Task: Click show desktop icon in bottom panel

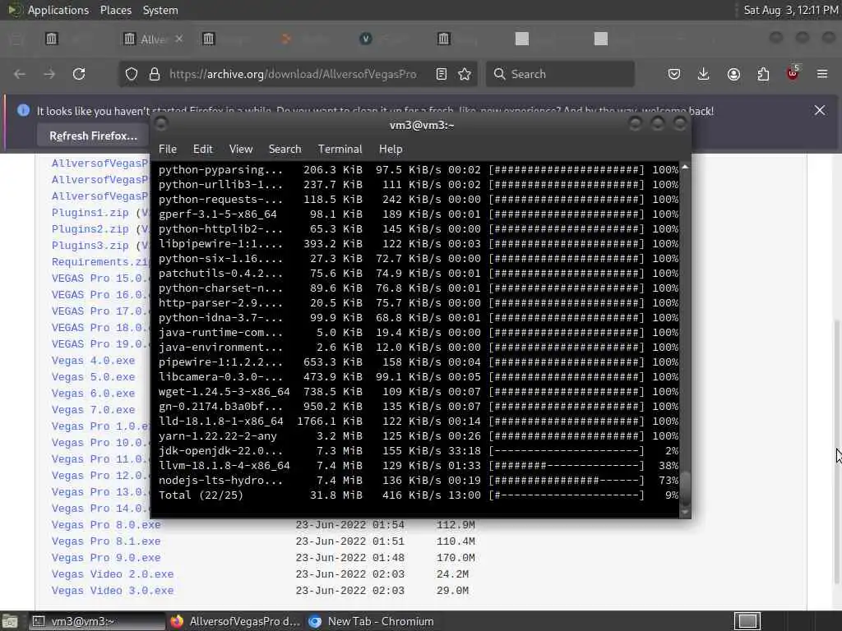Action: pyautogui.click(x=10, y=621)
